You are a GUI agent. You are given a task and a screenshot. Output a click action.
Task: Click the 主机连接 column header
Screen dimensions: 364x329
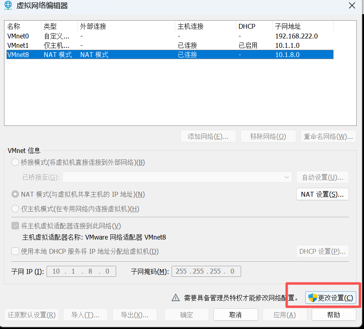tap(205, 26)
